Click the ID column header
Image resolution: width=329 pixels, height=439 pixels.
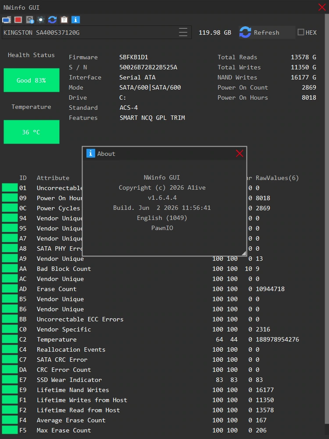pyautogui.click(x=23, y=178)
